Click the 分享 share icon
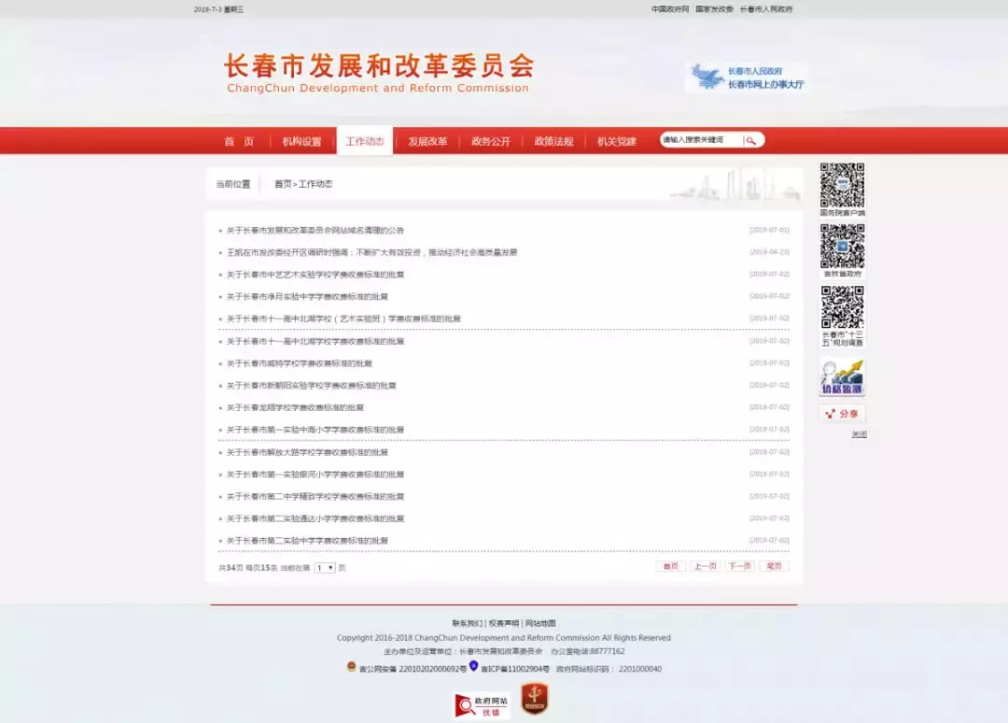 click(x=843, y=412)
